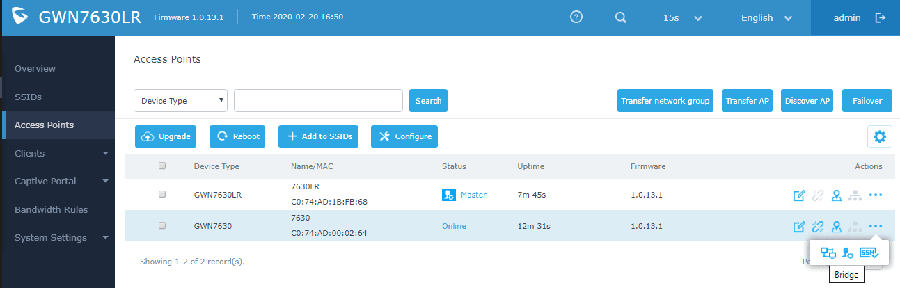900x288 pixels.
Task: Click the Transfer AP button
Action: 748,100
